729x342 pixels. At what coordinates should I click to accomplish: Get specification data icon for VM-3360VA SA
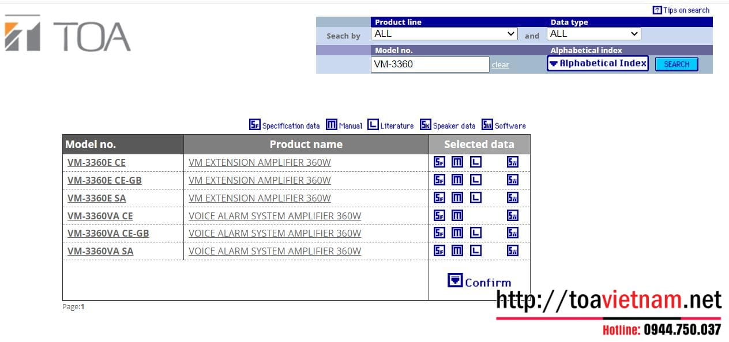pyautogui.click(x=439, y=251)
